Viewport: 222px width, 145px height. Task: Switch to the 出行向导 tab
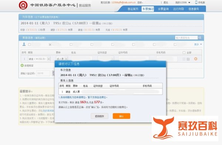pos(178,9)
